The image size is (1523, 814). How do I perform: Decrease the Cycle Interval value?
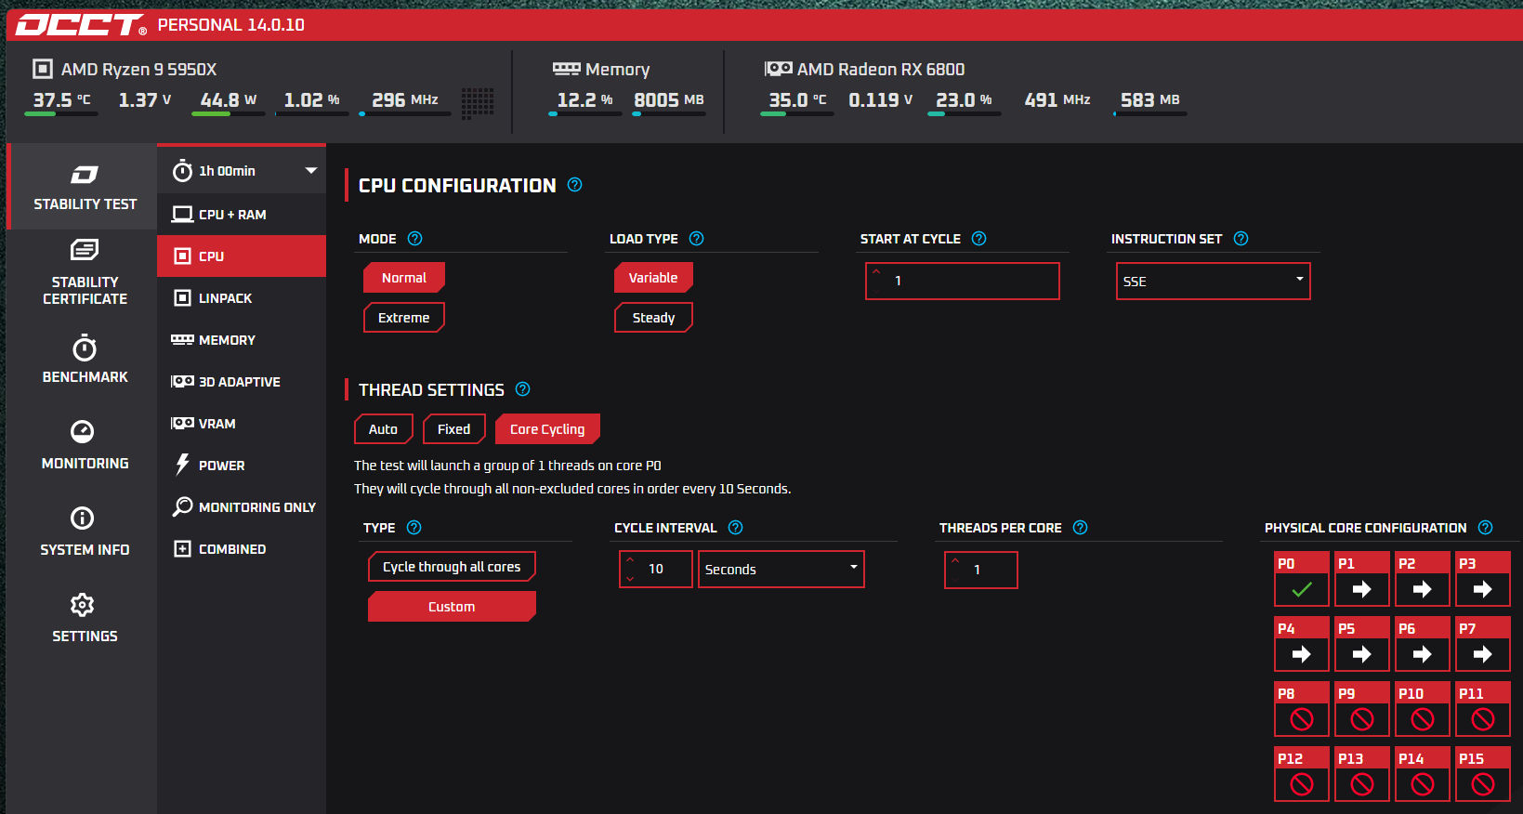(630, 578)
